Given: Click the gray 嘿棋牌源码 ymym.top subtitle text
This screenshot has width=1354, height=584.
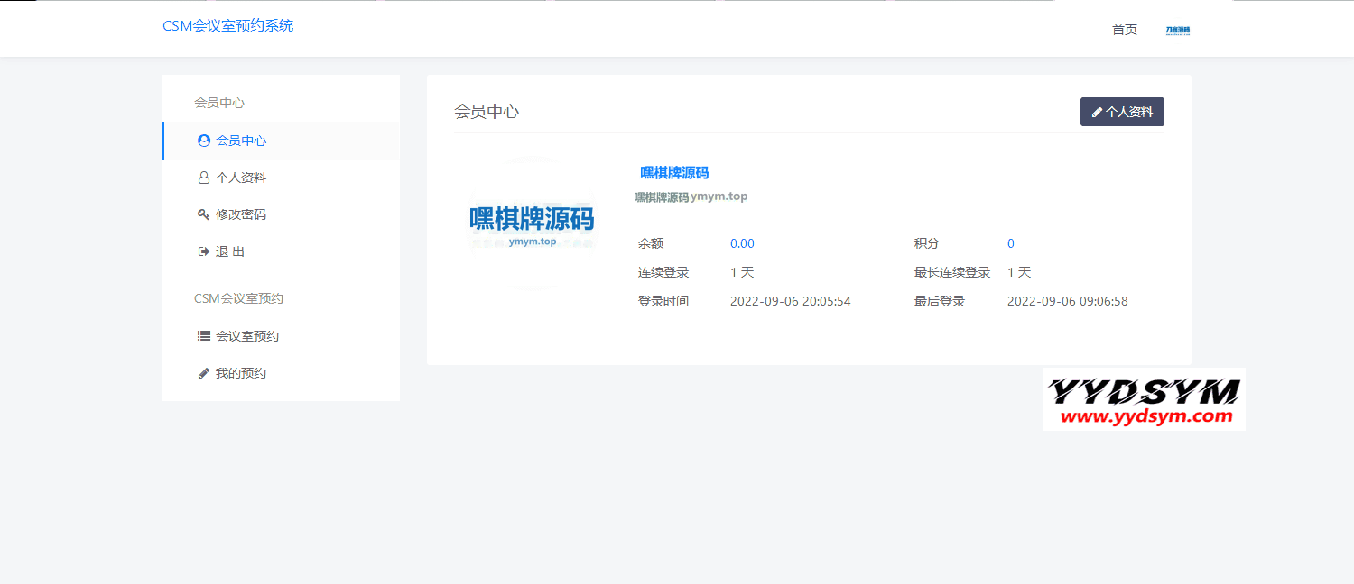Looking at the screenshot, I should pyautogui.click(x=691, y=196).
